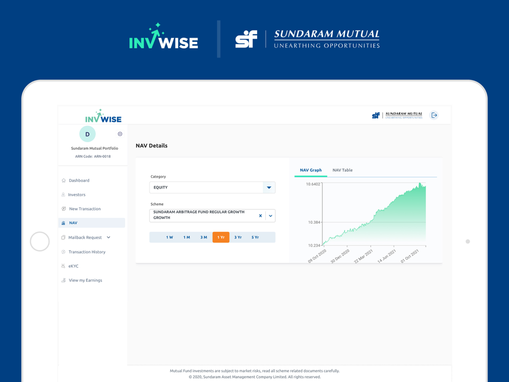This screenshot has height=382, width=509.
Task: Open the eKYC sidebar item
Action: (73, 266)
